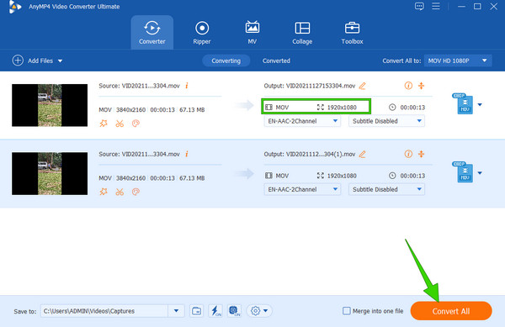Image resolution: width=505 pixels, height=327 pixels.
Task: Click first video output resolution 1920x1080
Action: pos(342,108)
